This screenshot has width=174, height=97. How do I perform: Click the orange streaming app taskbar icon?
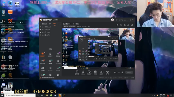coord(60,95)
